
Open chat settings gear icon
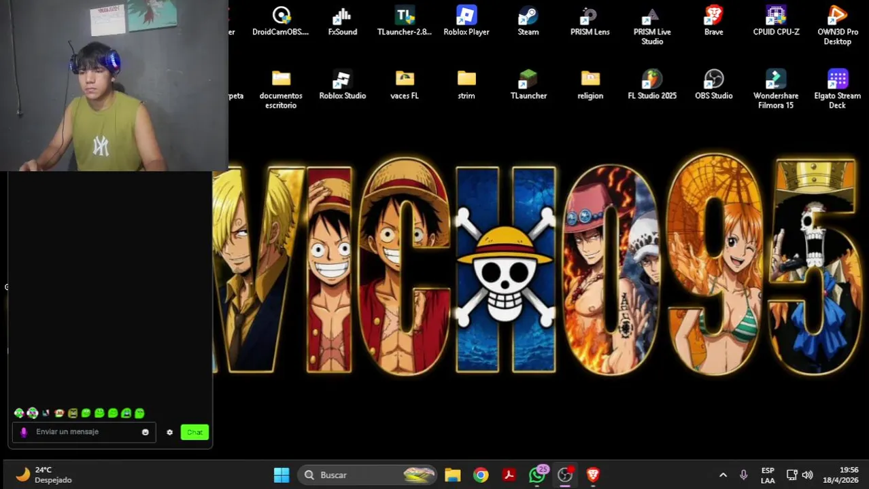pyautogui.click(x=169, y=432)
